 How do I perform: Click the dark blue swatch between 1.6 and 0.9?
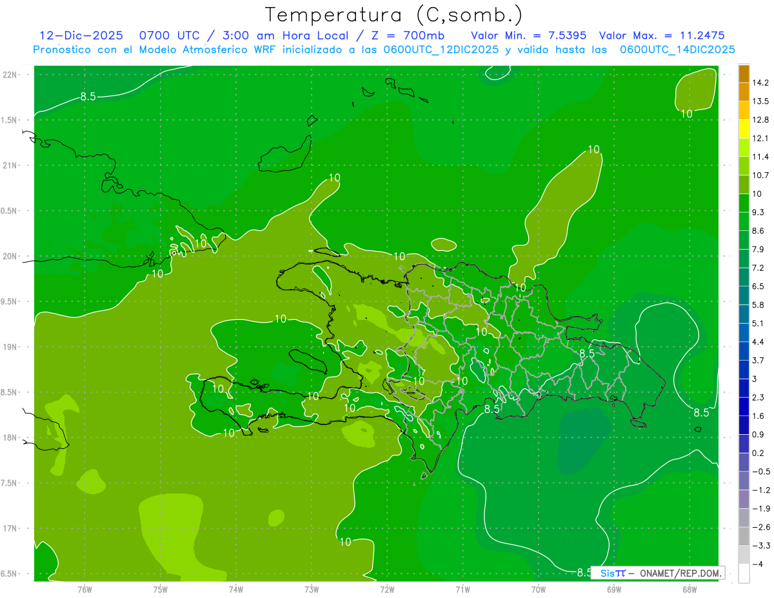pyautogui.click(x=744, y=425)
